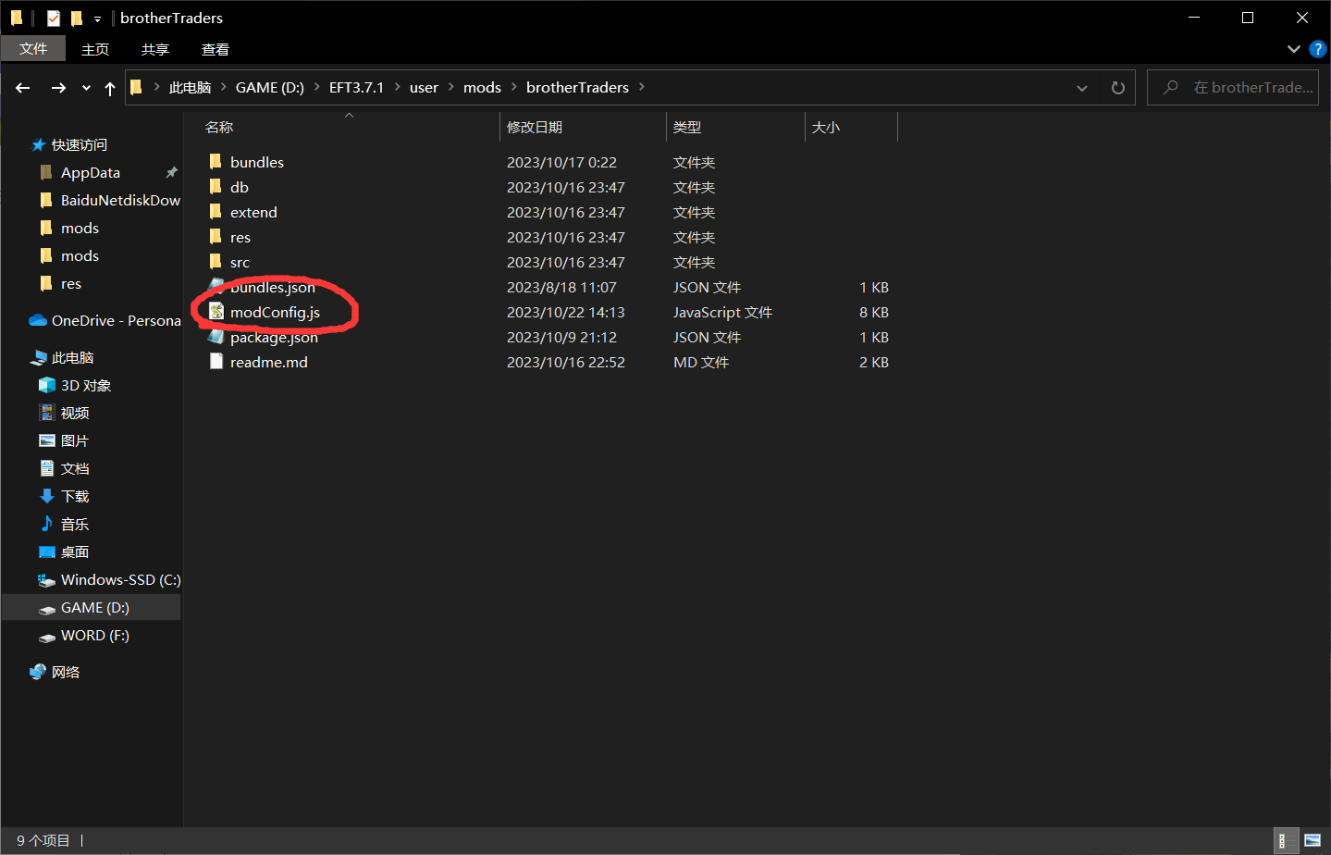This screenshot has width=1331, height=855.
Task: Expand the recent locations dropdown
Action: pyautogui.click(x=86, y=88)
